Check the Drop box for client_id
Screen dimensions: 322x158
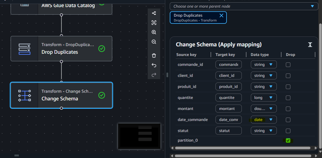[x=288, y=76]
